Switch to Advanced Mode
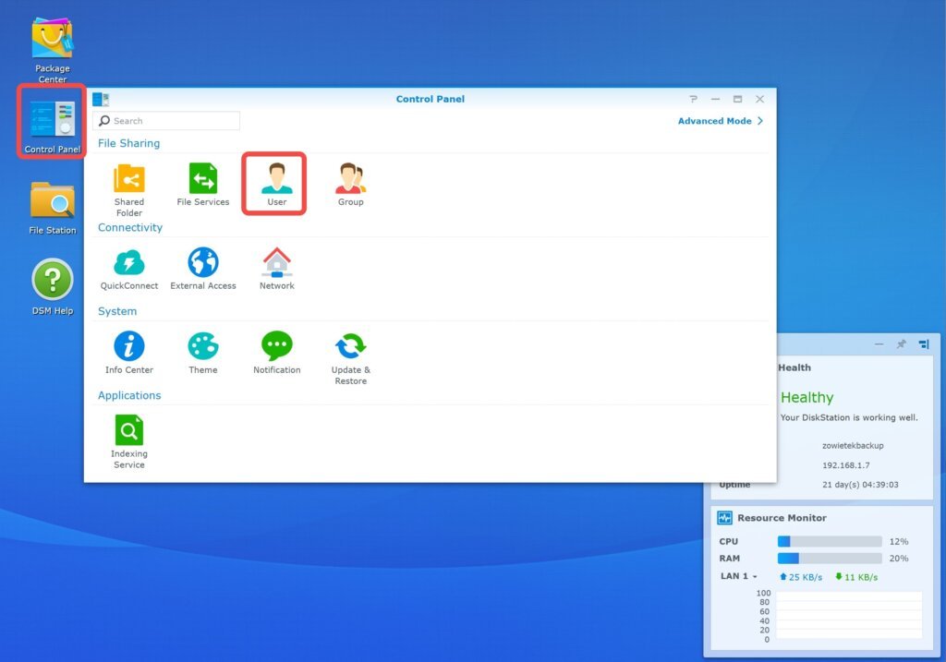 point(720,121)
